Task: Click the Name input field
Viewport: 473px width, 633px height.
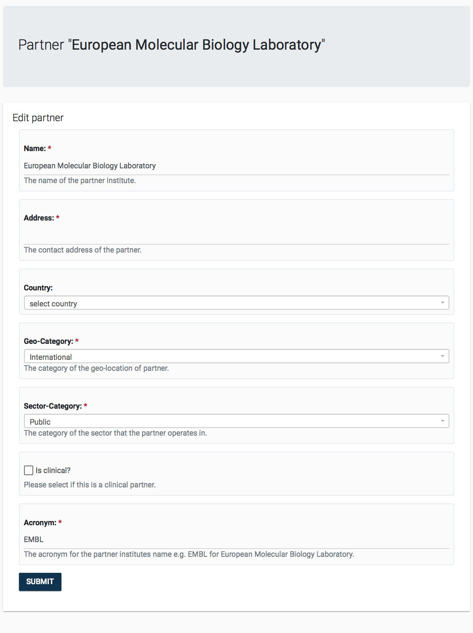Action: 236,166
